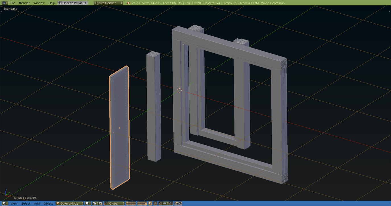Click the selected object's origin dot
Screen dimensions: 391x206
point(120,128)
